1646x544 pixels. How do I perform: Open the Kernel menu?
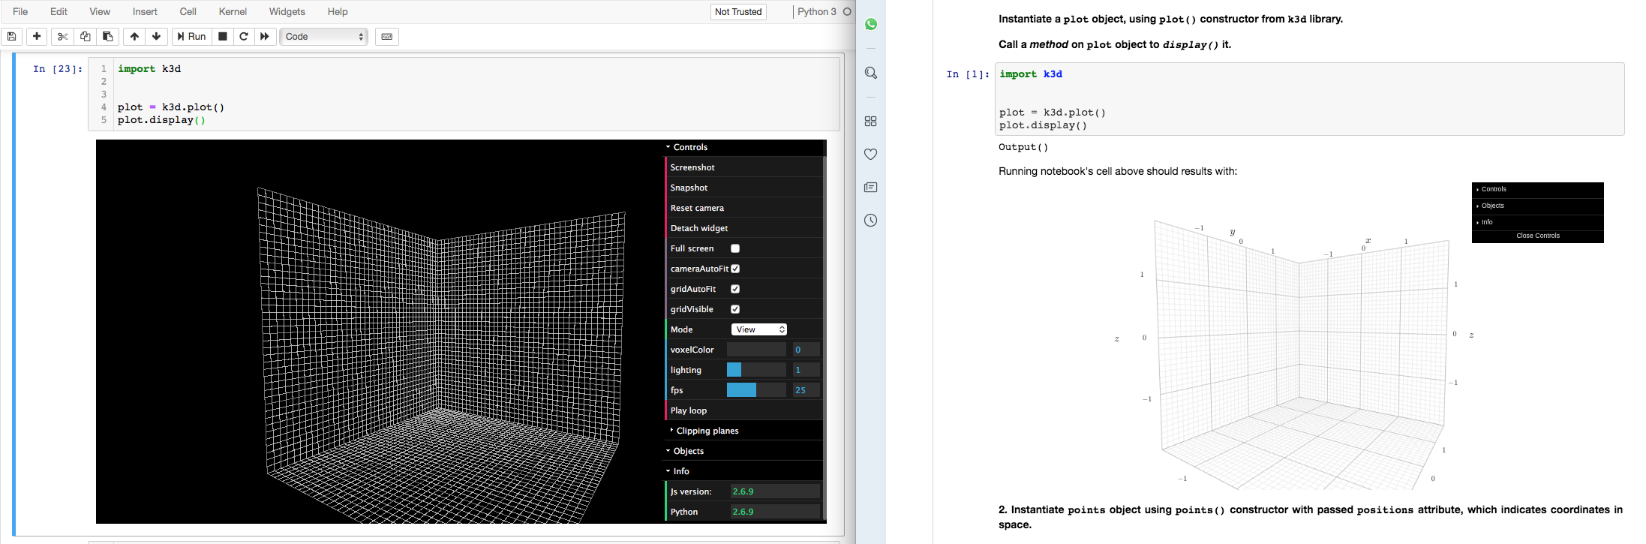point(233,11)
